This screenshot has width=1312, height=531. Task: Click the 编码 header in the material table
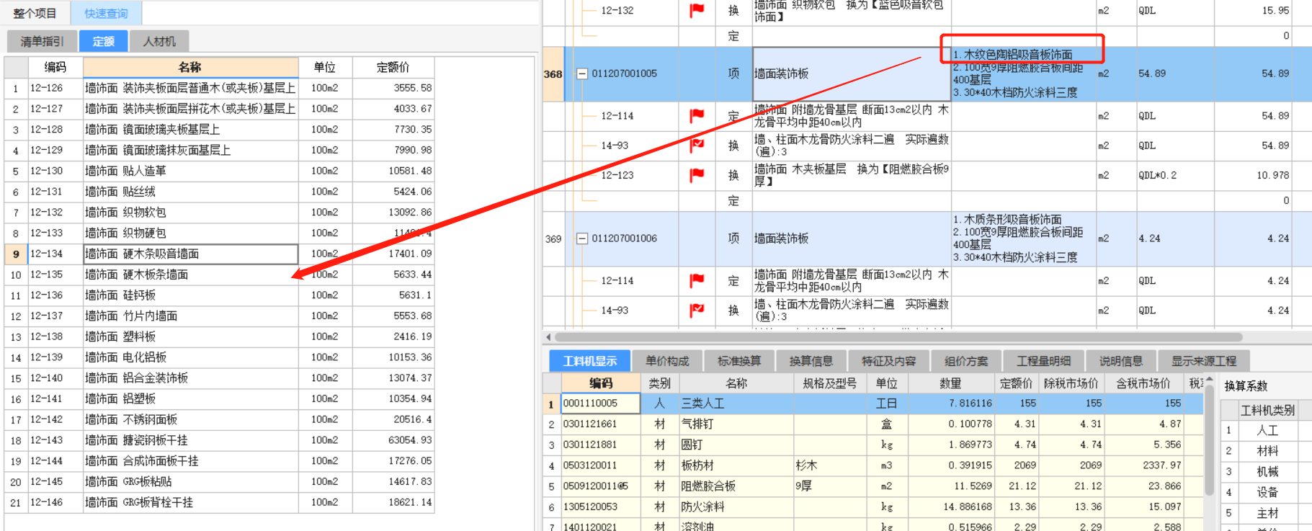click(601, 383)
